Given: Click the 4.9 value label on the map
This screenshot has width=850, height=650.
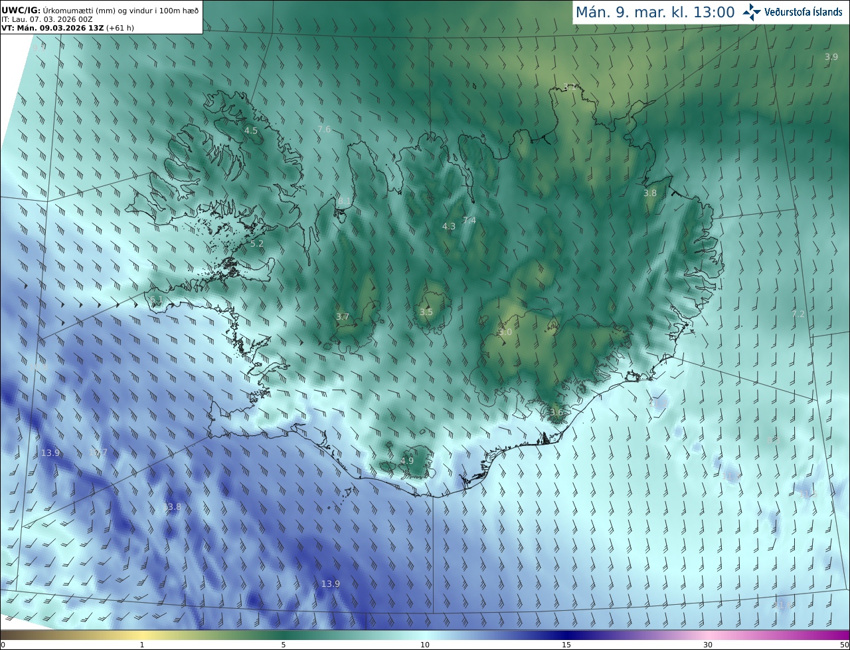Looking at the screenshot, I should click(407, 461).
